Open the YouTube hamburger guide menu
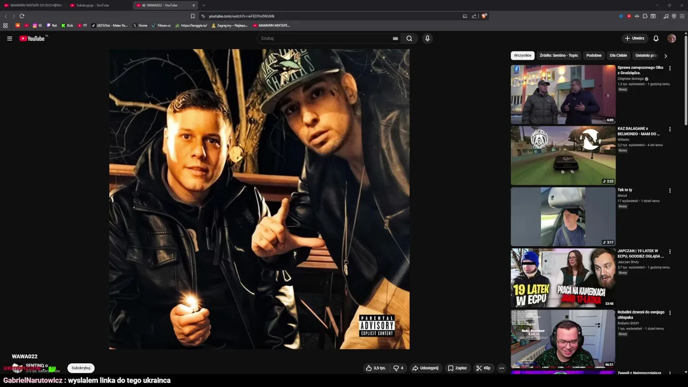The width and height of the screenshot is (688, 387). click(10, 38)
